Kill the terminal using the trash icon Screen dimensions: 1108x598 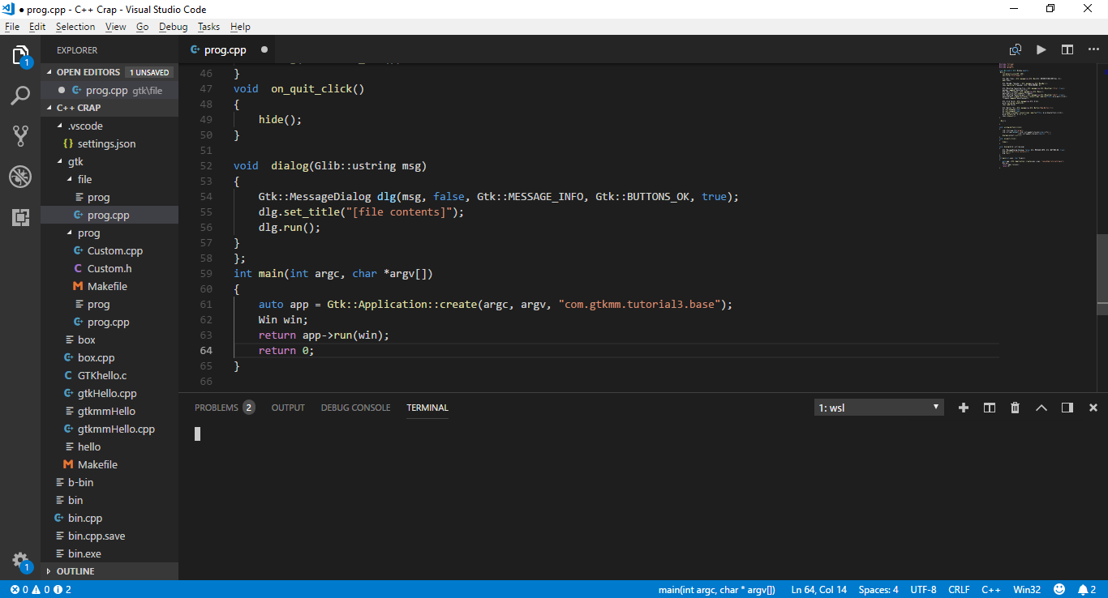point(1015,408)
